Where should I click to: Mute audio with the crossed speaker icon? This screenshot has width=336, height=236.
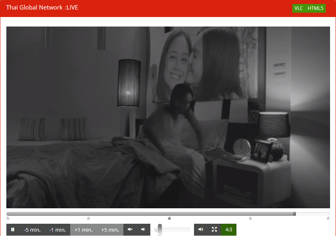[130, 229]
